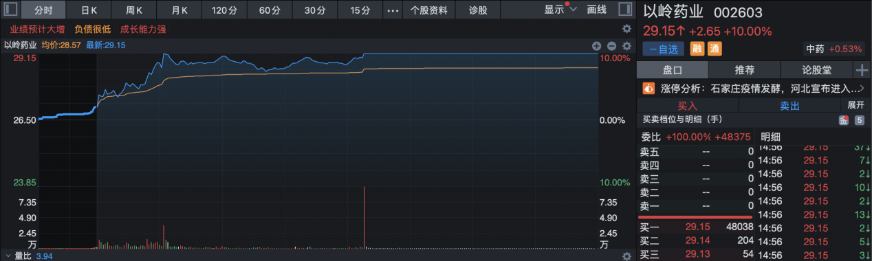Open the 诊股 stock diagnosis tab
Image resolution: width=872 pixels, height=261 pixels.
(478, 10)
